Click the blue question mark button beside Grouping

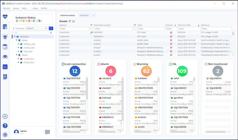(51, 28)
